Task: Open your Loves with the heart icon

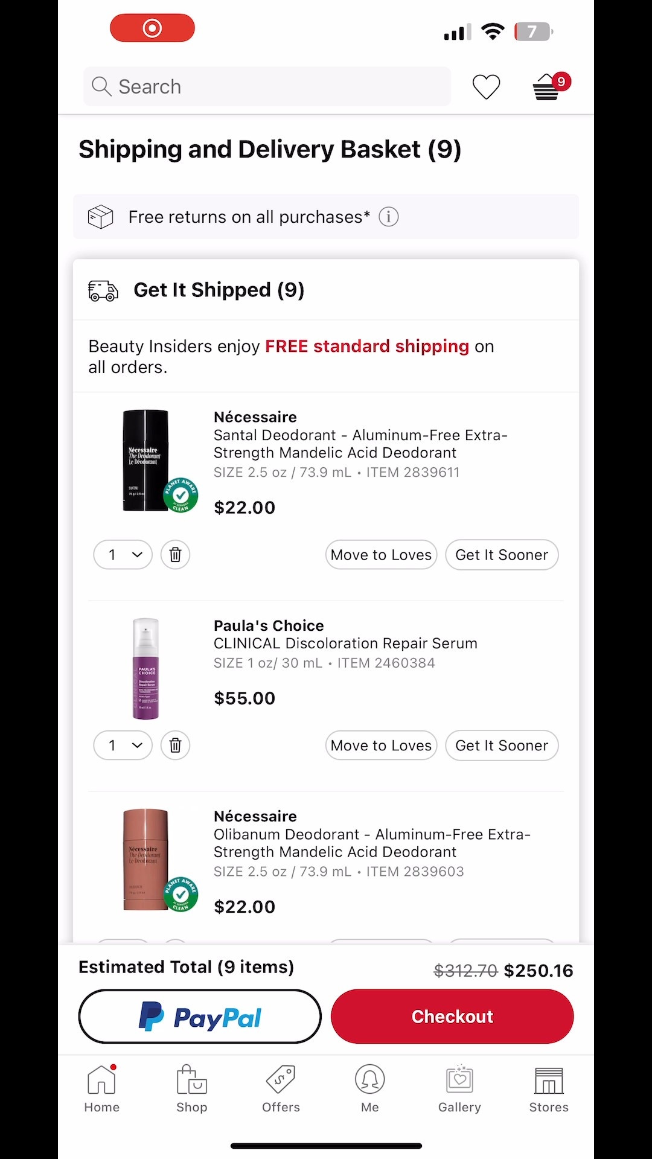Action: point(486,86)
